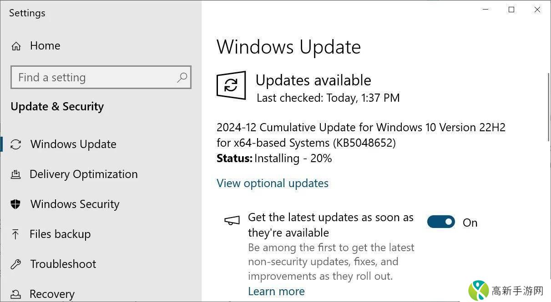Click the large Updates available refresh icon
The width and height of the screenshot is (551, 302).
point(231,85)
